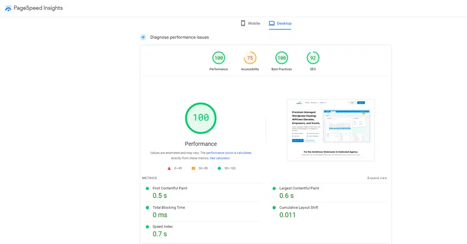Switch to the Mobile tab
Screen dimensions: 467x244
click(x=250, y=23)
